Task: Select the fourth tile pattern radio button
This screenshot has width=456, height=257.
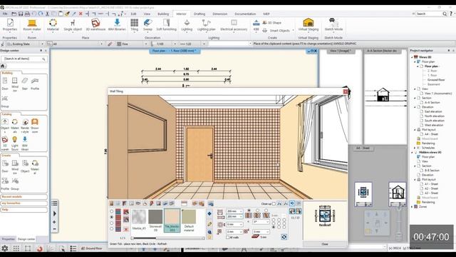Action: tap(111, 229)
